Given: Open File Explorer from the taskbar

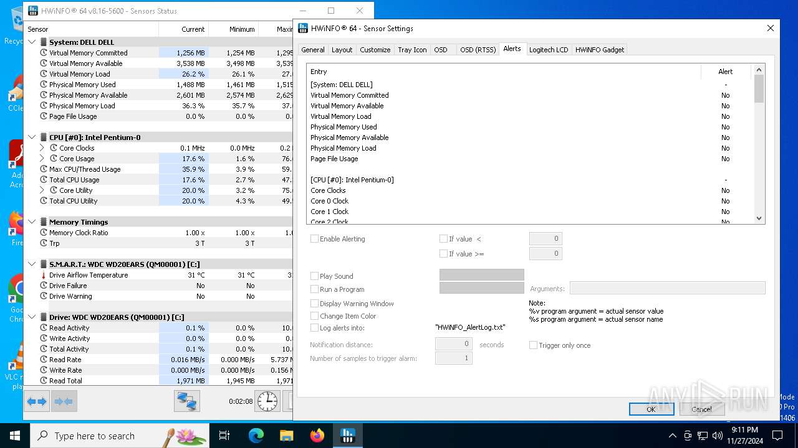Looking at the screenshot, I should click(287, 436).
